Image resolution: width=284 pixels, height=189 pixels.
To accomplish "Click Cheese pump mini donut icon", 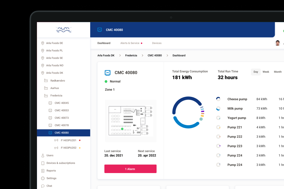I will (x=218, y=99).
